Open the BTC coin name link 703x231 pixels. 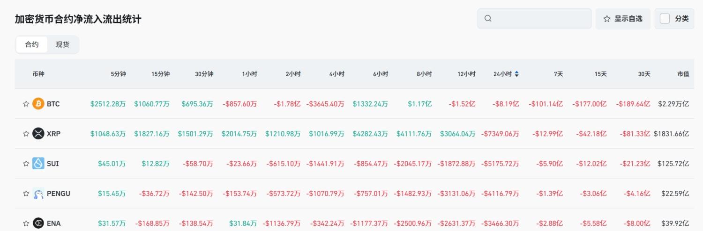point(53,104)
